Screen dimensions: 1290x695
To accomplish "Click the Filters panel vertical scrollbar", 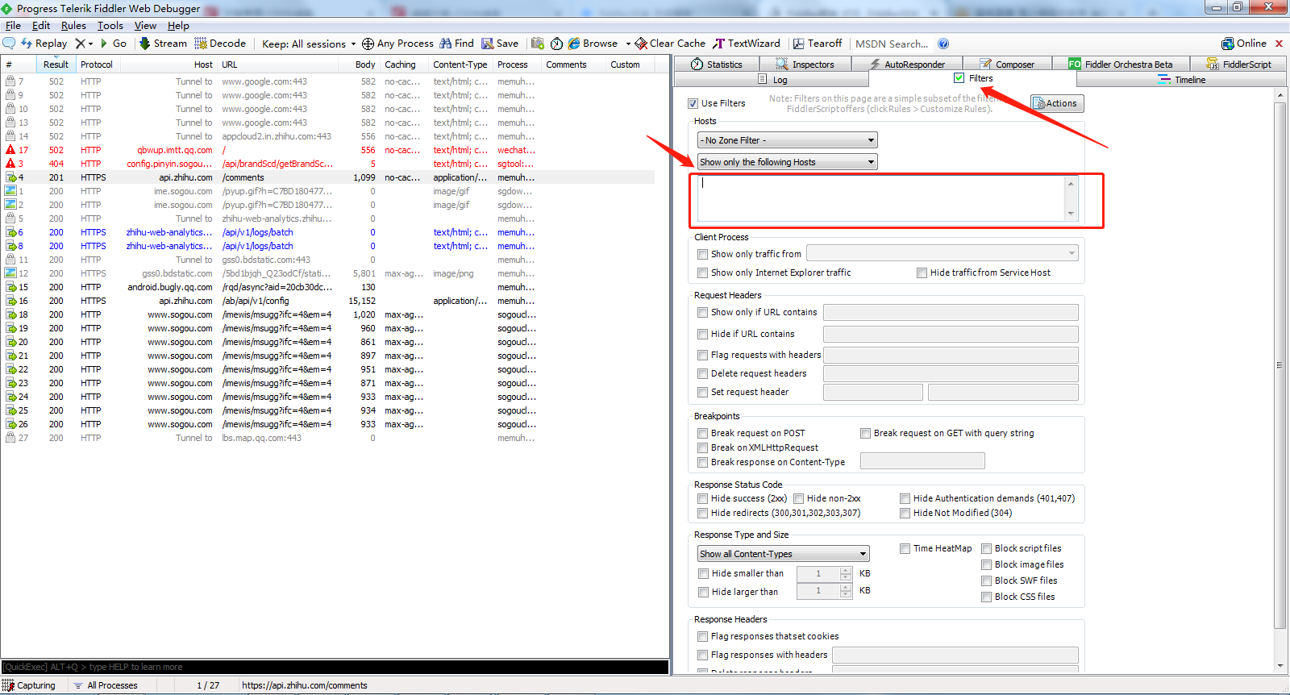I will click(1280, 379).
